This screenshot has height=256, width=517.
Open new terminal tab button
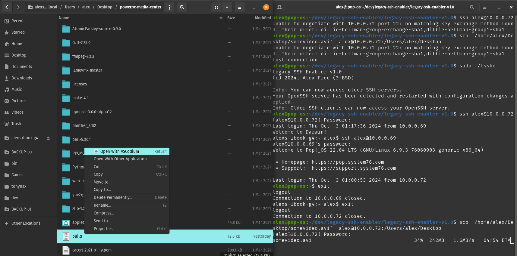(x=279, y=7)
